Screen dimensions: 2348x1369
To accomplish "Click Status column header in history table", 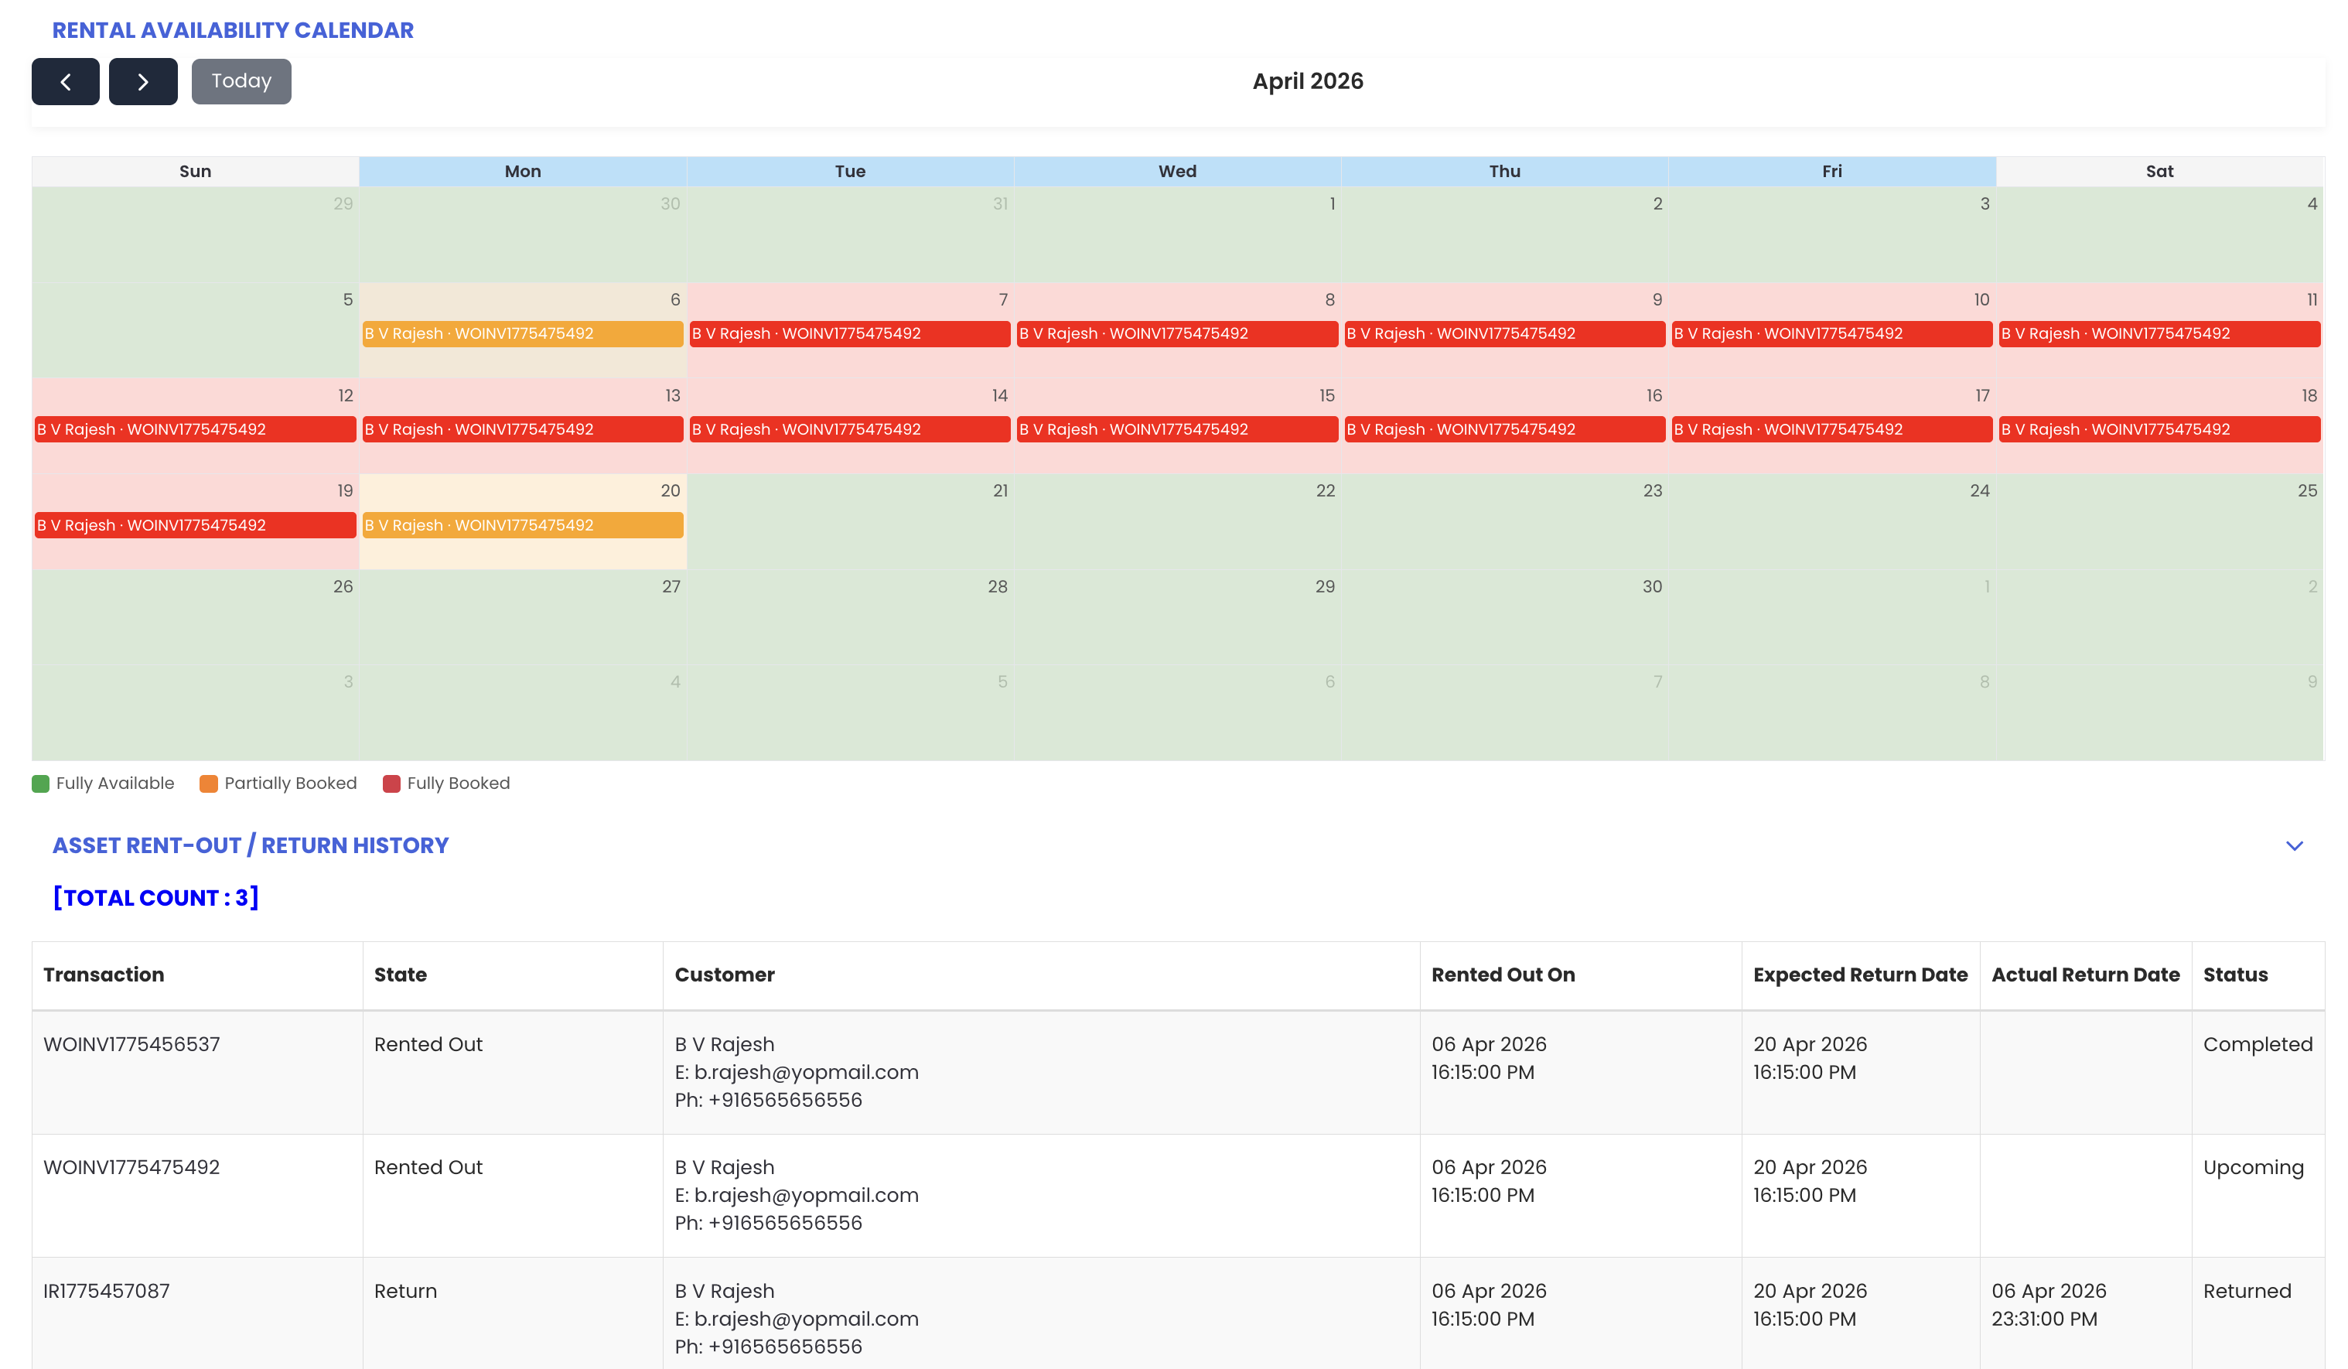I will click(x=2235, y=975).
